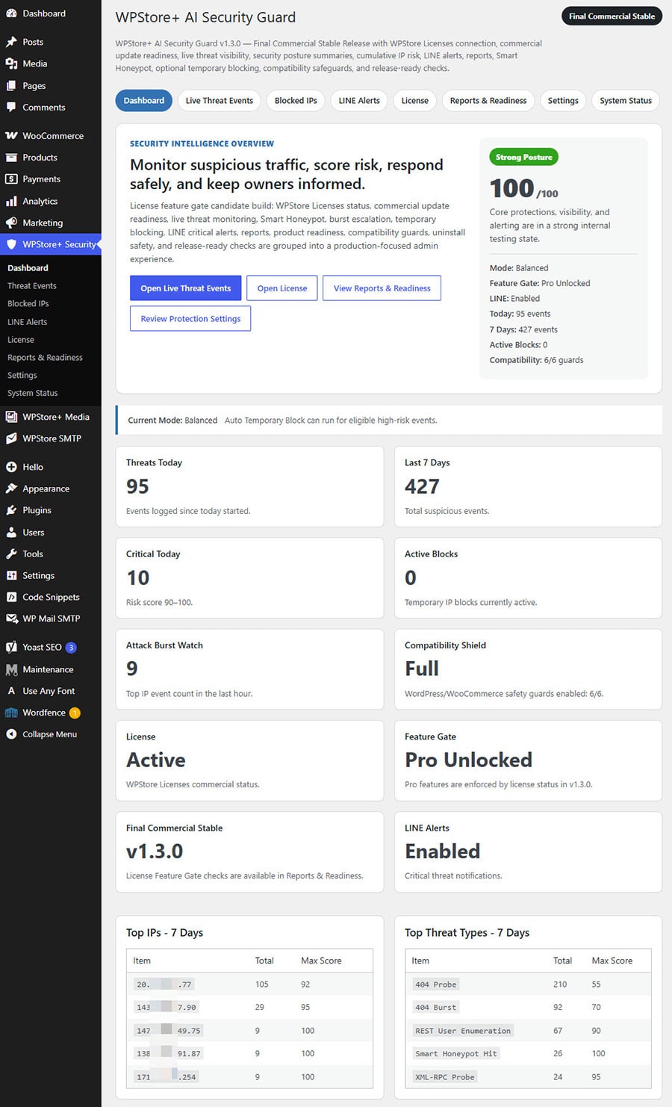Viewport: 672px width, 1107px height.
Task: Open the Blocked IPs tab
Action: point(296,101)
